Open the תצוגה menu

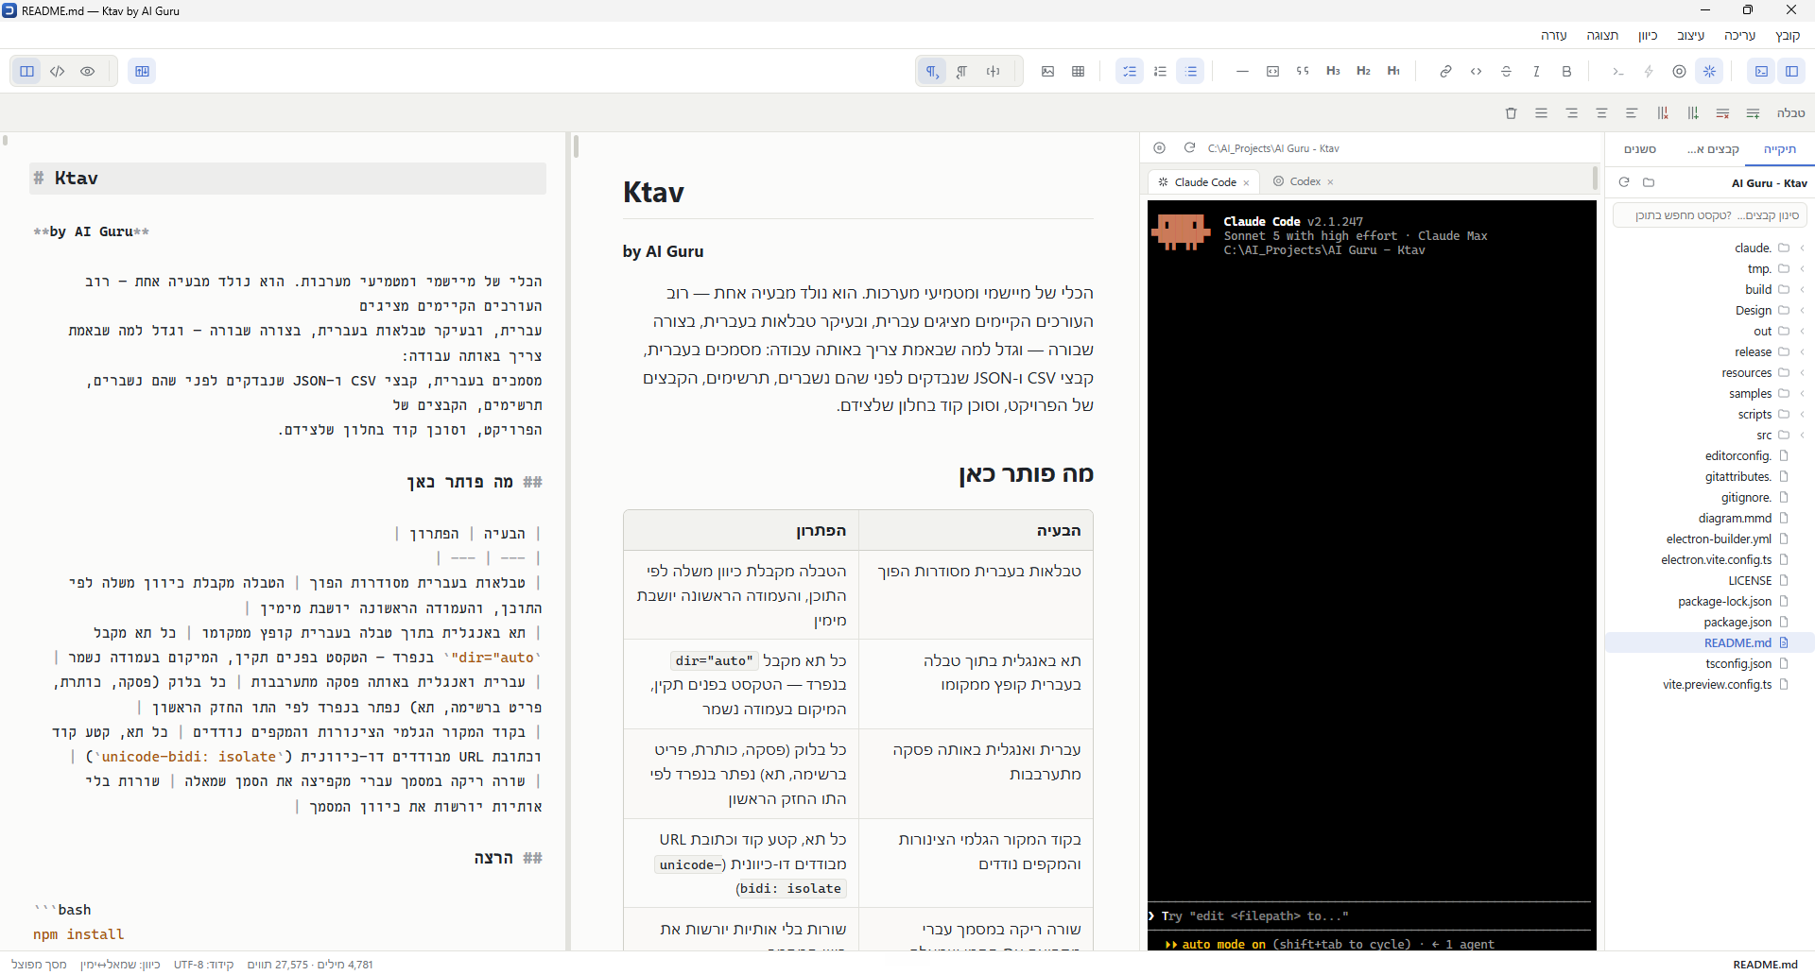1602,35
